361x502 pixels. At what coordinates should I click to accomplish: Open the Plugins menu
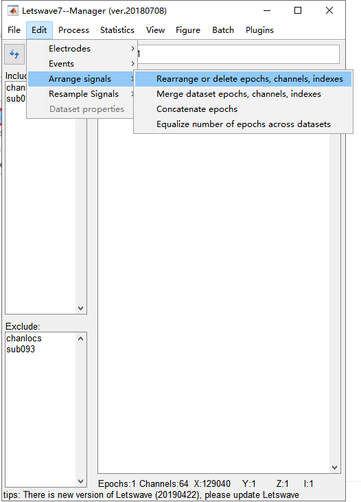pos(259,30)
